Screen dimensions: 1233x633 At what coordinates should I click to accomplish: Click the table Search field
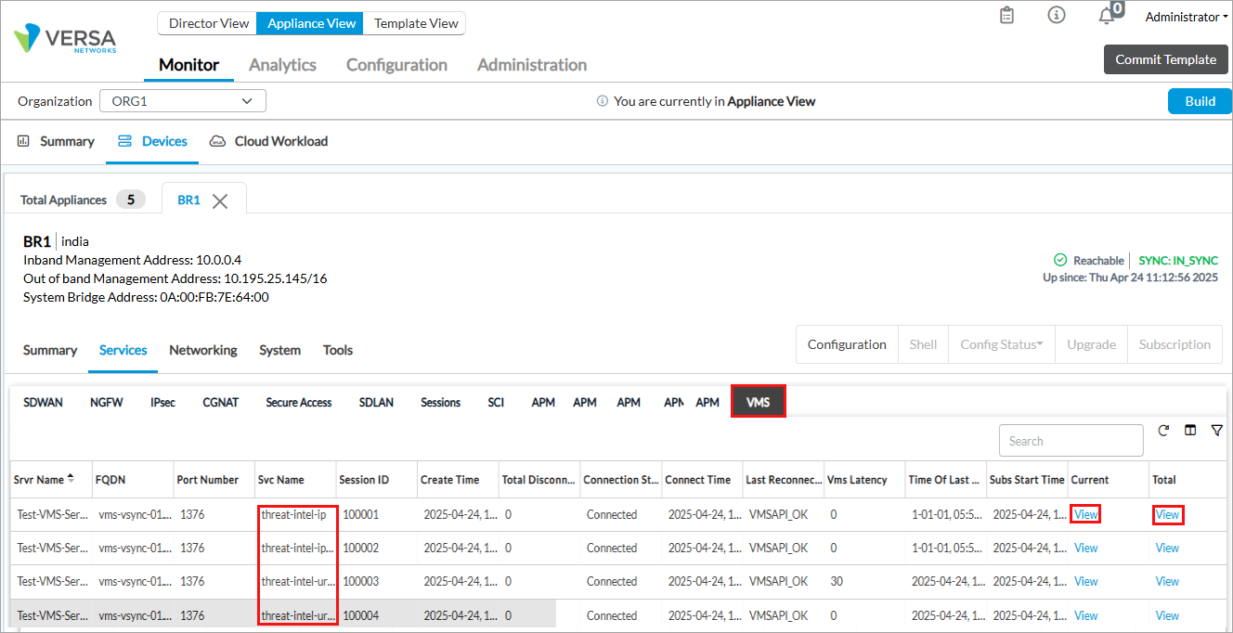pyautogui.click(x=1071, y=441)
